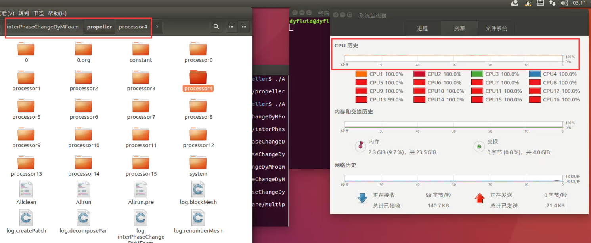Change CPU4 blue color swatch
591x243 pixels.
(x=535, y=74)
